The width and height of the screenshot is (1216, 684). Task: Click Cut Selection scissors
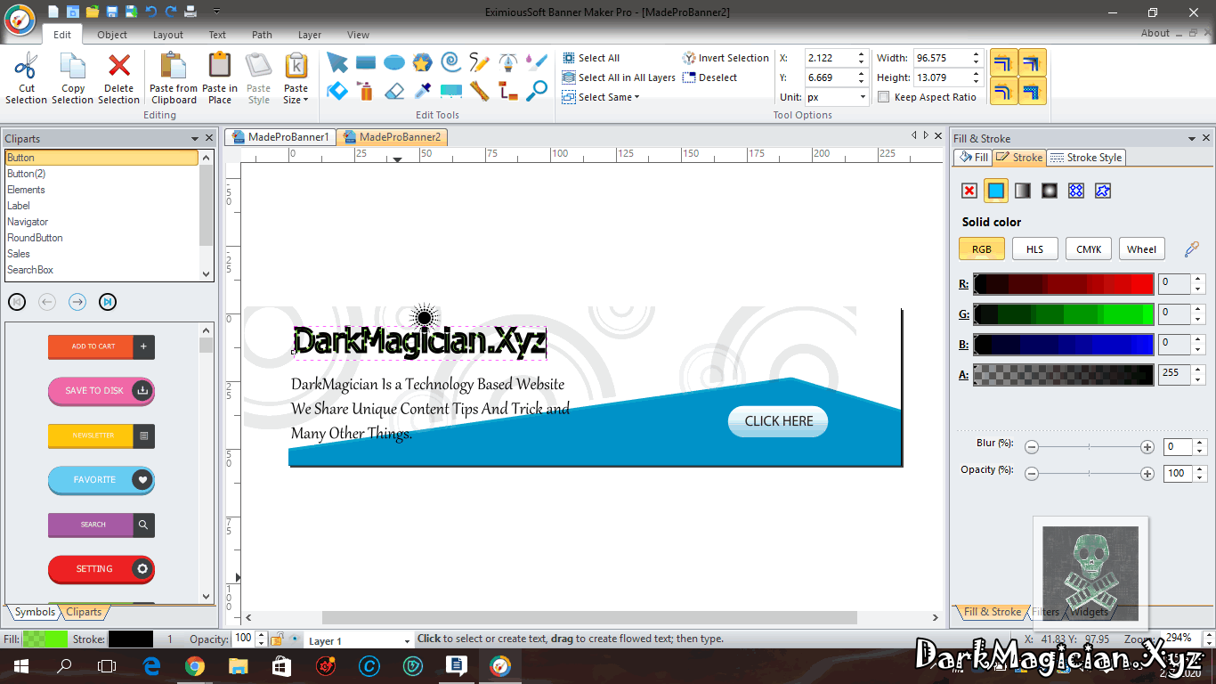27,78
